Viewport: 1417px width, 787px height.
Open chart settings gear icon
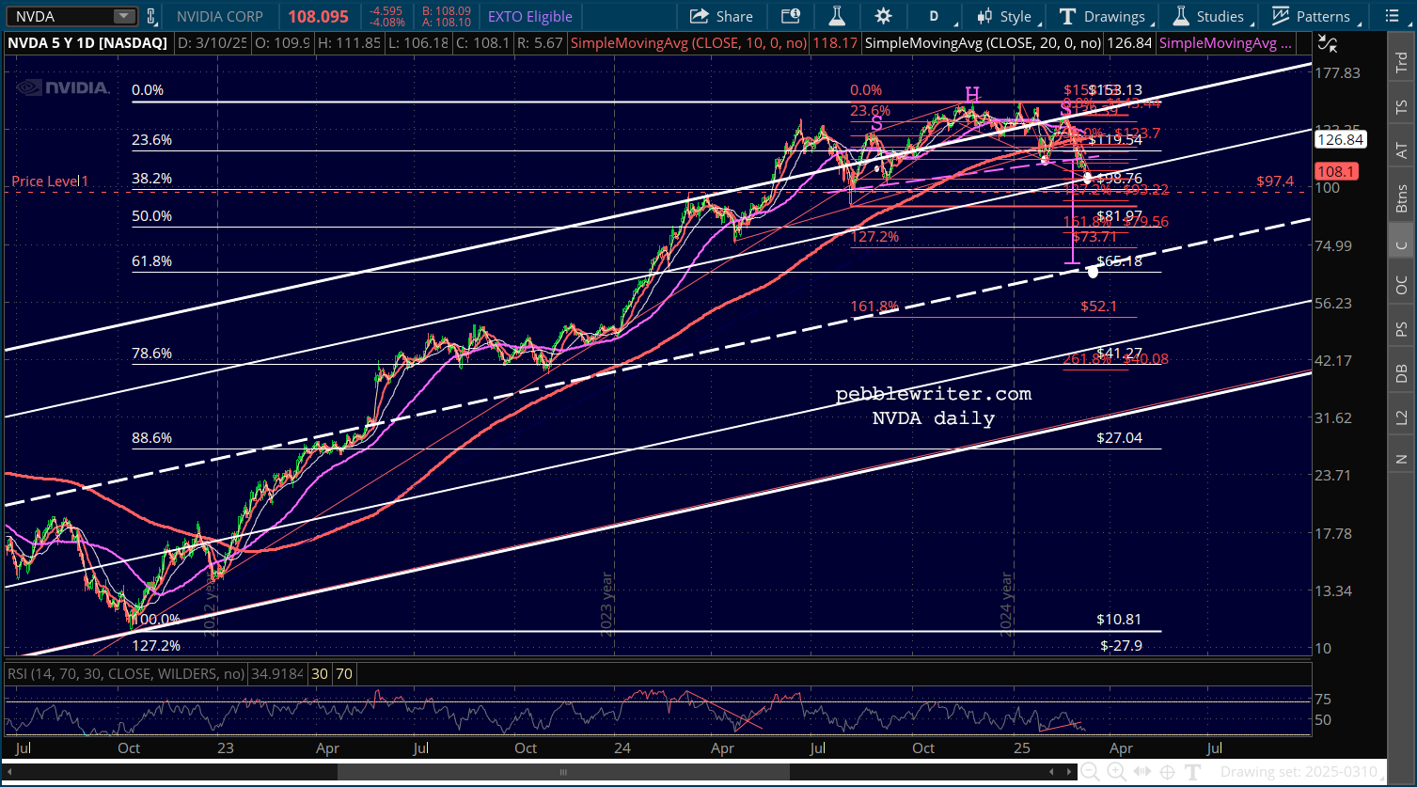click(x=883, y=16)
